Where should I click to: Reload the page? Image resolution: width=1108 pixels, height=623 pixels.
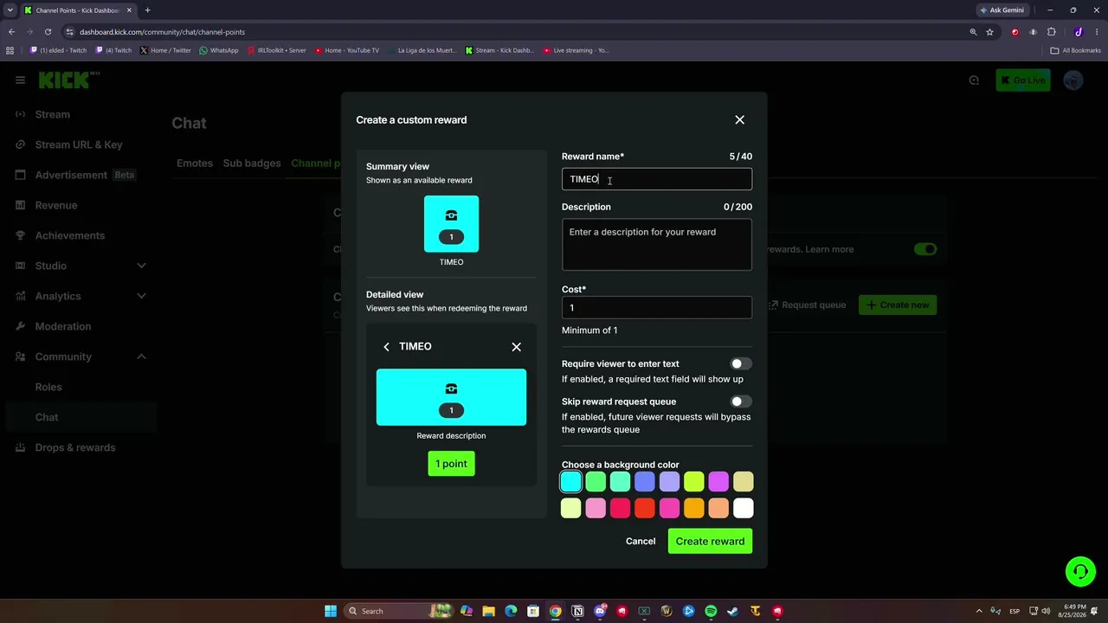[48, 32]
